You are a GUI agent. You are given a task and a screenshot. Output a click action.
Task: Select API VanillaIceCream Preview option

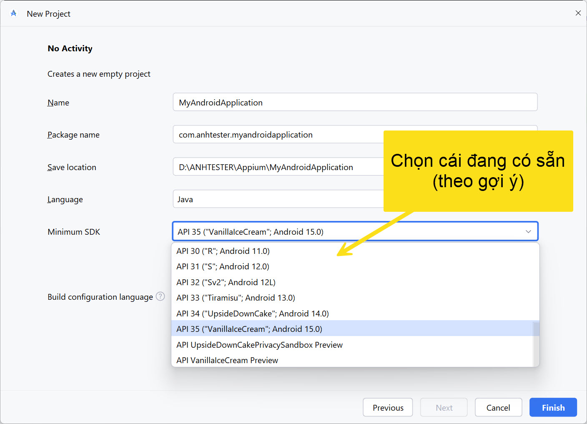[x=352, y=360]
